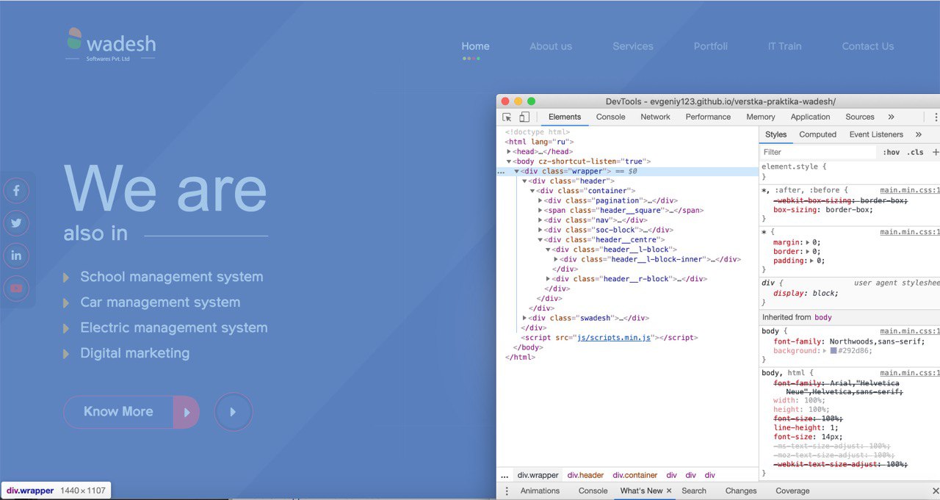This screenshot has height=500, width=940.
Task: Open the Performance panel tab
Action: [x=708, y=117]
